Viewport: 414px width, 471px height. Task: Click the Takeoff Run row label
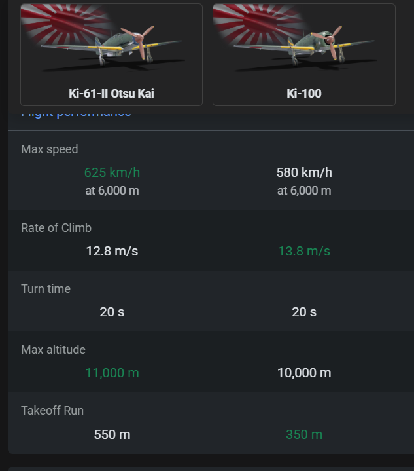[x=52, y=411]
